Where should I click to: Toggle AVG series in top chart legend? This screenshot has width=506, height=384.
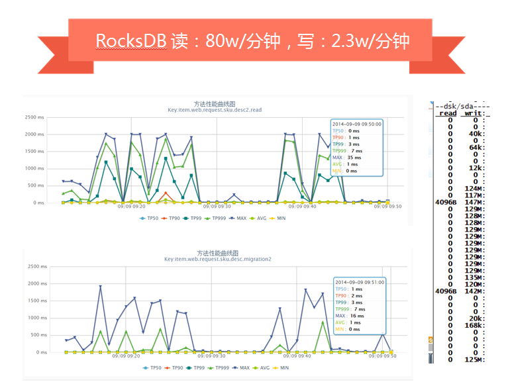258,218
